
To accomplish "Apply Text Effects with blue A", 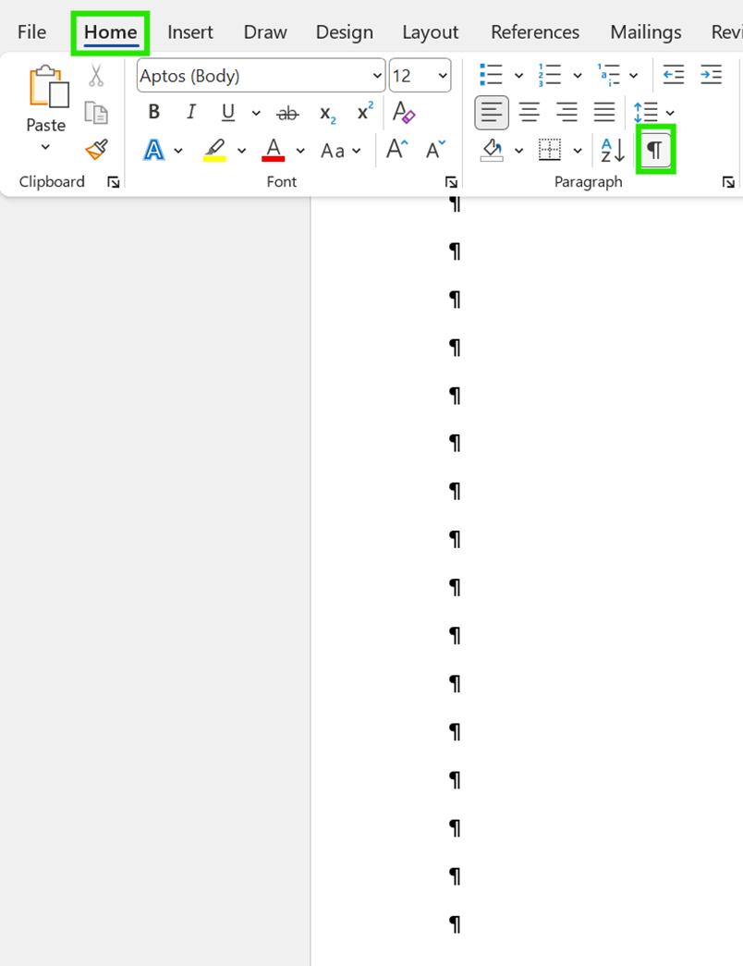I will [154, 151].
